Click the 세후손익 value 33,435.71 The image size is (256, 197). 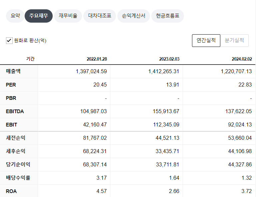[x=167, y=151]
